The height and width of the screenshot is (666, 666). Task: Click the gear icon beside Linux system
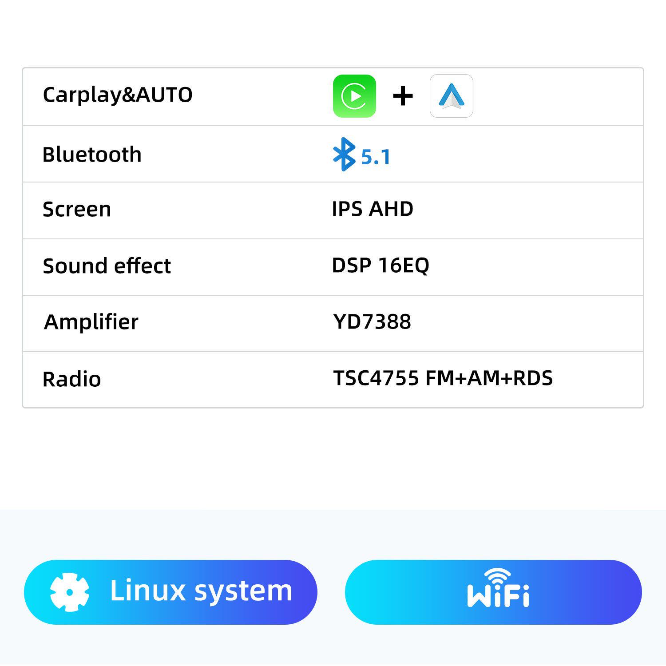point(70,592)
